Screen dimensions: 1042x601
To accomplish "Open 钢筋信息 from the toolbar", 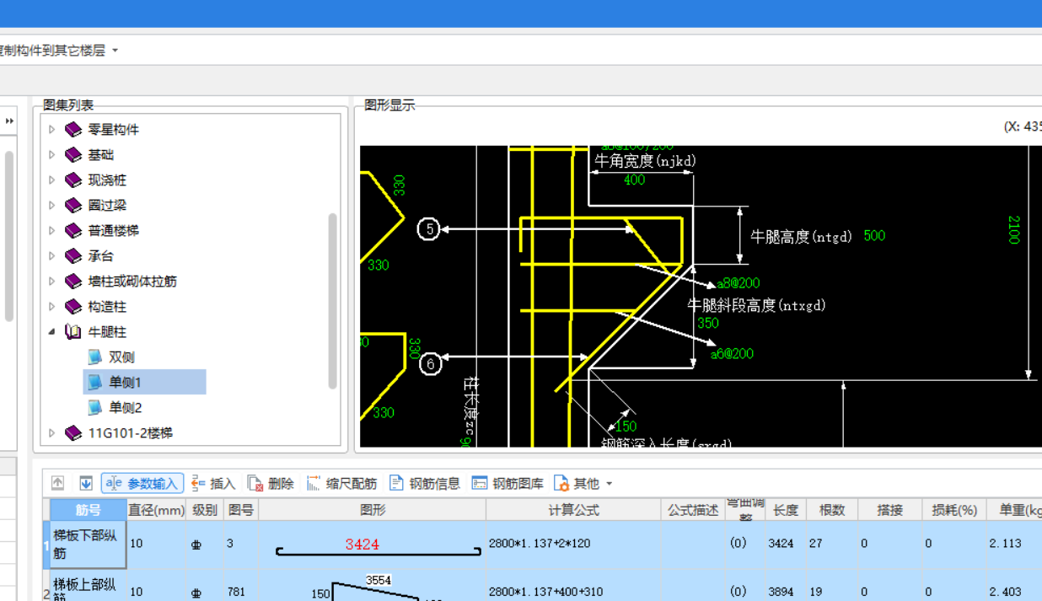I will pos(425,483).
